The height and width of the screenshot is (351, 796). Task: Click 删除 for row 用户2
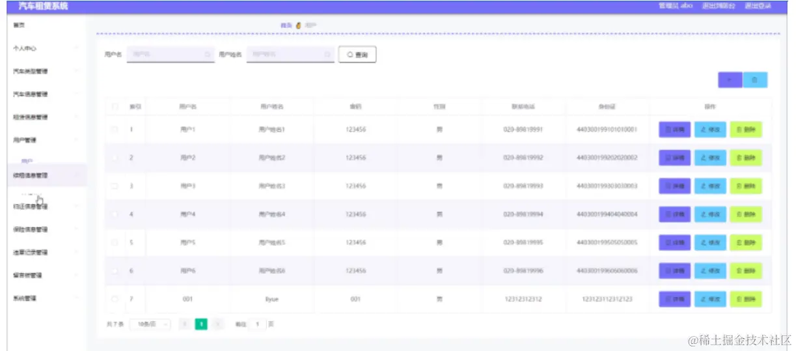(x=746, y=158)
